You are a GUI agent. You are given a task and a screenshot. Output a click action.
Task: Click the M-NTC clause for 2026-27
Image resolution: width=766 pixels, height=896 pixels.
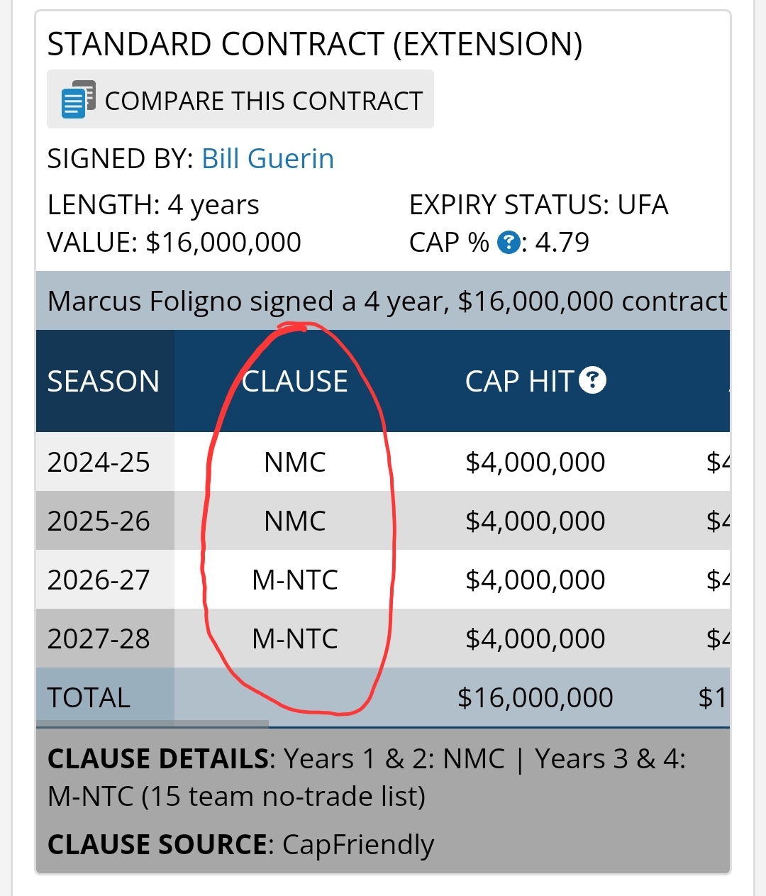coord(295,580)
